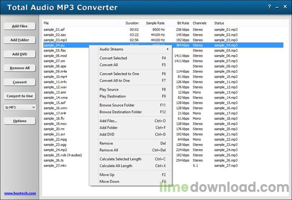Click the 03:22 duration cell
Viewport: 292px width, 200px height.
[134, 35]
